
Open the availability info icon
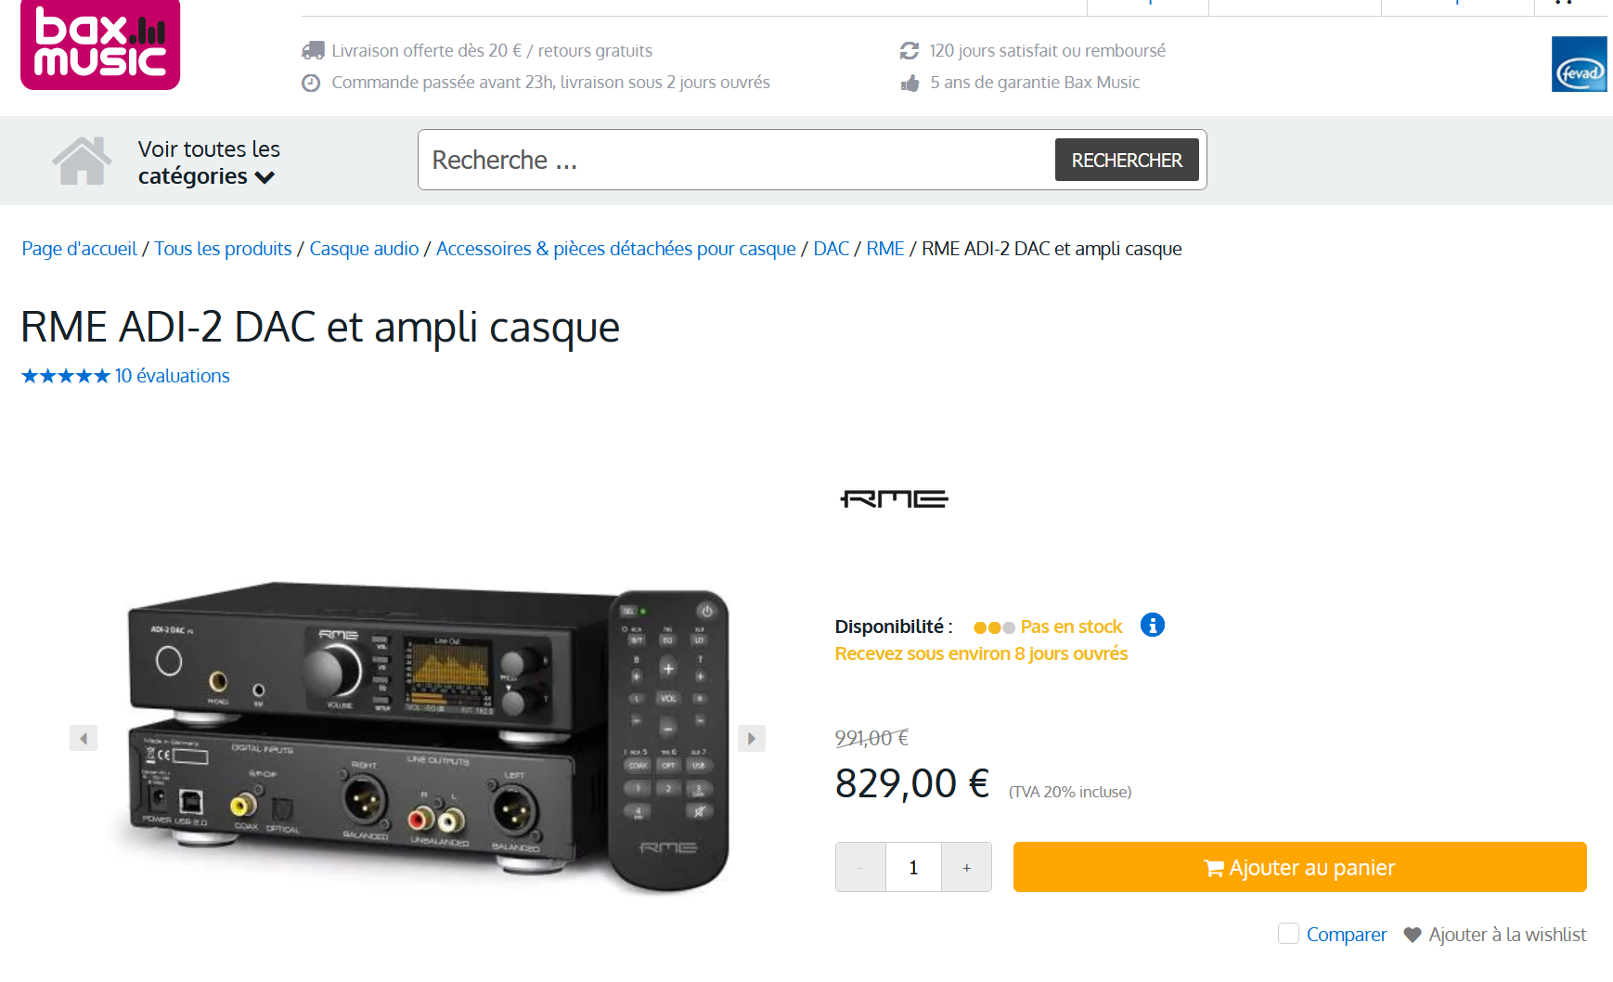point(1153,626)
